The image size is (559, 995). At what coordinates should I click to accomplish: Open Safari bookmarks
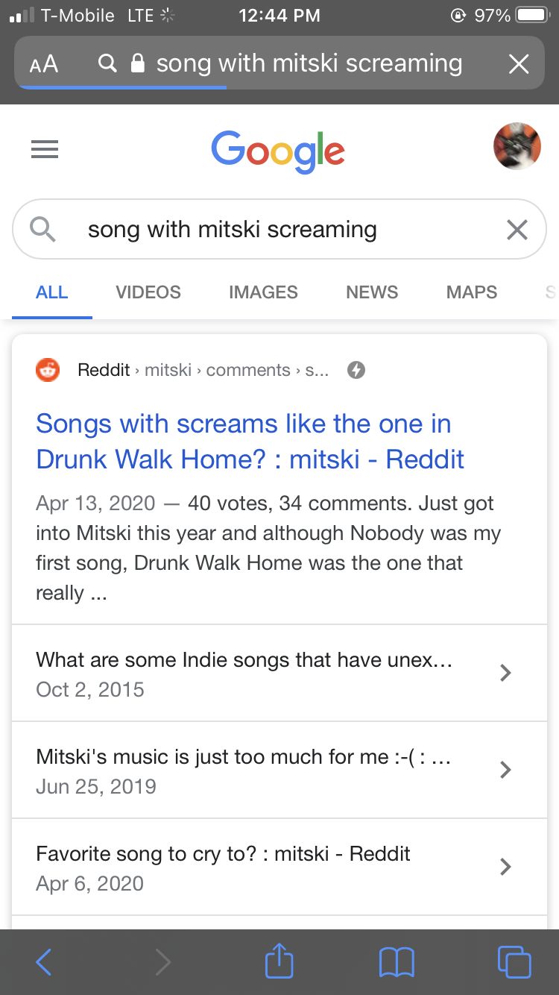tap(397, 962)
